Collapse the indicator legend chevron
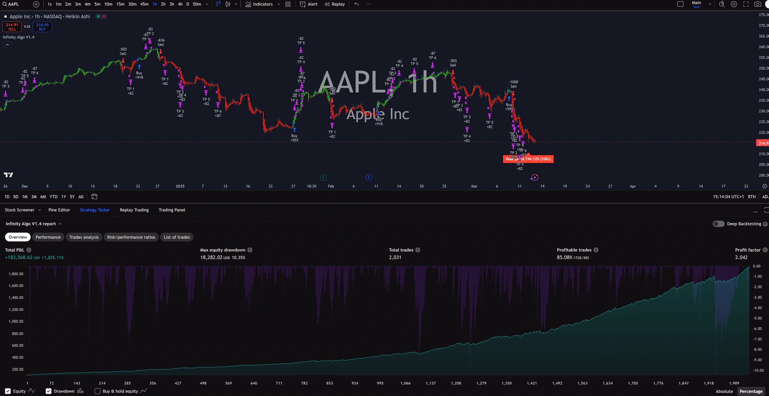769x396 pixels. [x=7, y=45]
